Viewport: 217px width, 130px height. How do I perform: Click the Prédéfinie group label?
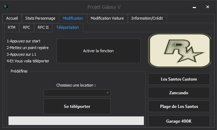pos(19,71)
